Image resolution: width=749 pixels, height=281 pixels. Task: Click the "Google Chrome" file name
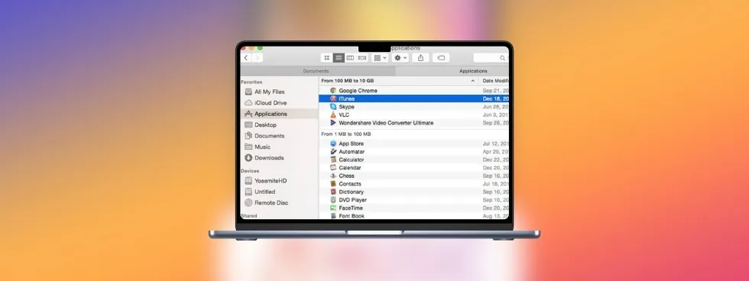pyautogui.click(x=358, y=91)
